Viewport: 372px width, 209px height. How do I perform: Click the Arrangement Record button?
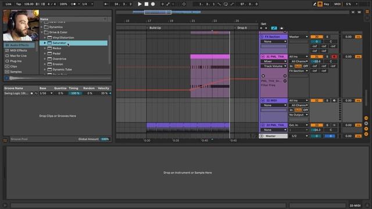[153, 4]
